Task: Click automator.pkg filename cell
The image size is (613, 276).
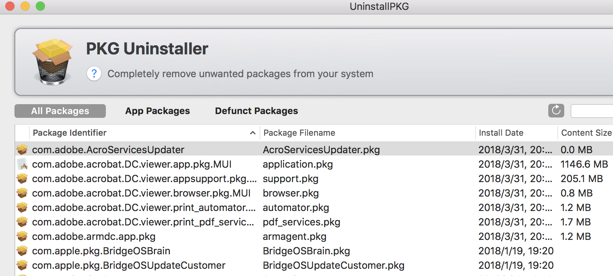Action: click(296, 208)
